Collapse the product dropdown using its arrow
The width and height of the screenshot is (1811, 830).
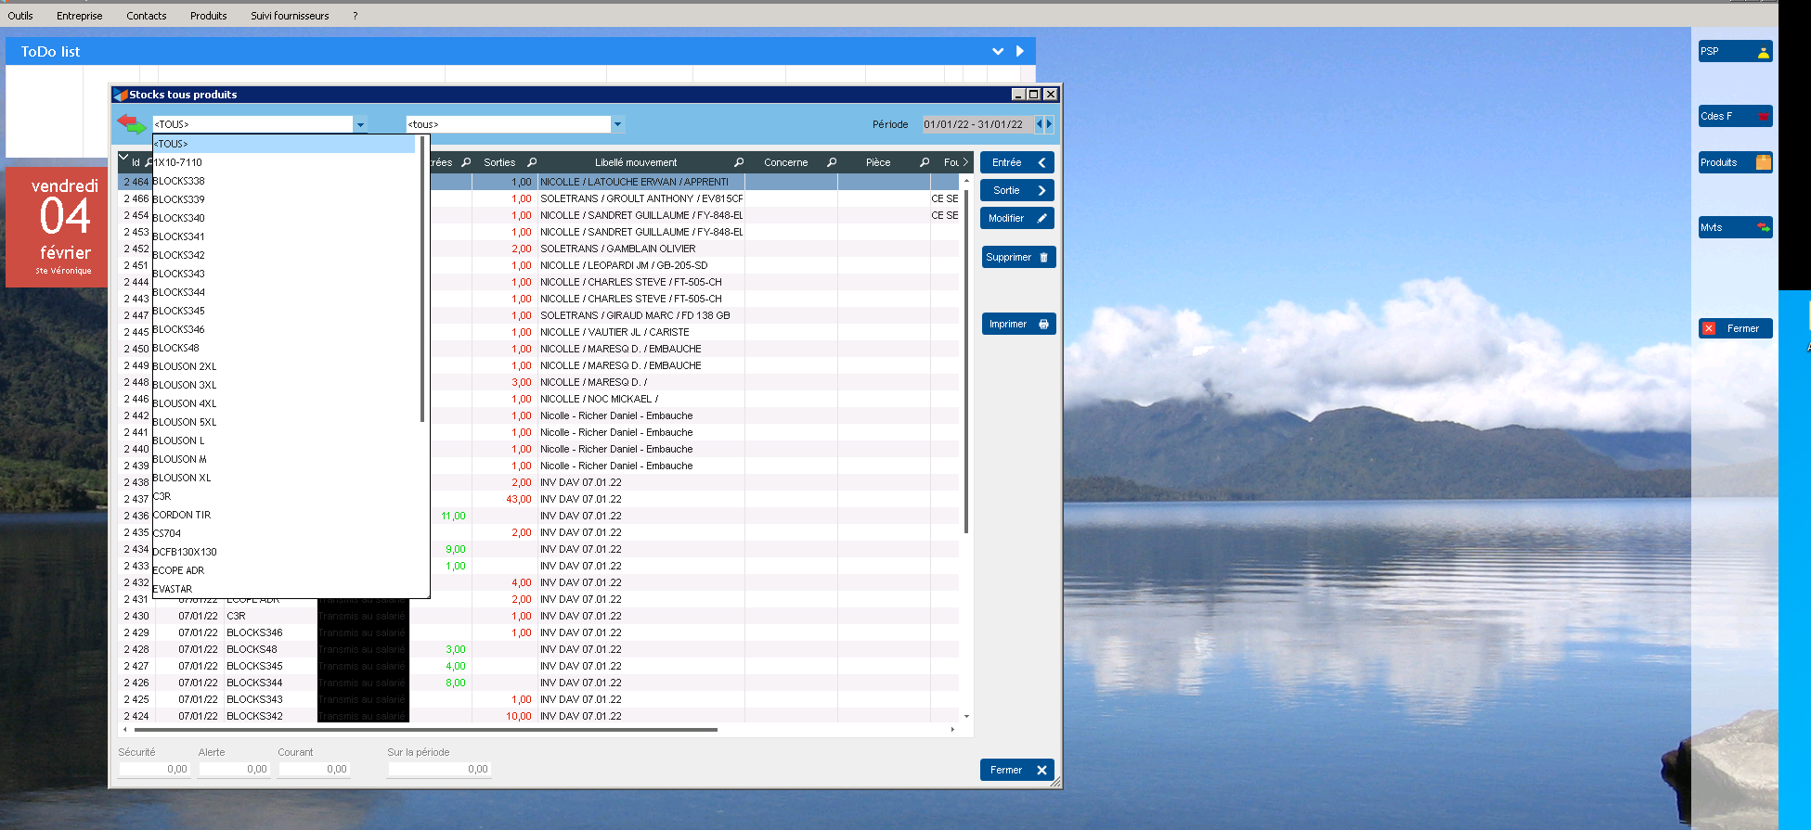360,124
